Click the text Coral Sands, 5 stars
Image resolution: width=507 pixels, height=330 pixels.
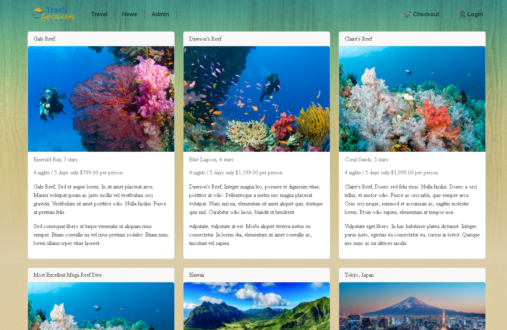(x=366, y=160)
